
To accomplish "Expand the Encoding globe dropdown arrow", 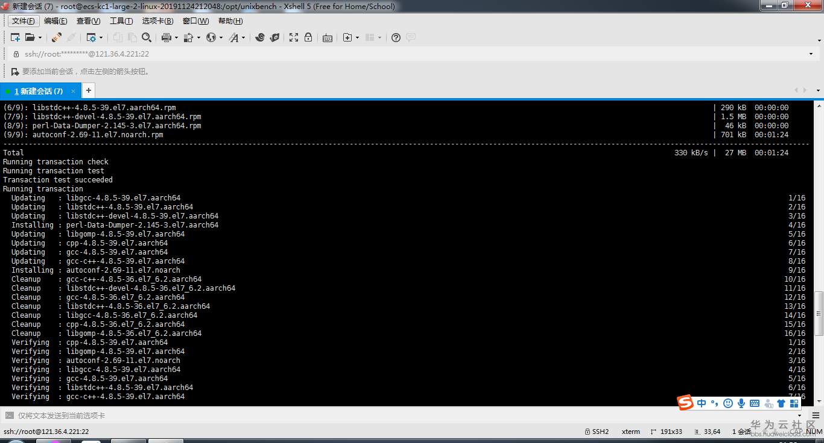I will coord(221,37).
